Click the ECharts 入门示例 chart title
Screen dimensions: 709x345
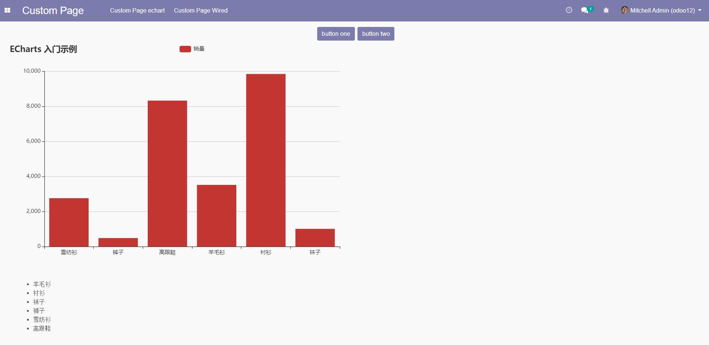coord(43,49)
